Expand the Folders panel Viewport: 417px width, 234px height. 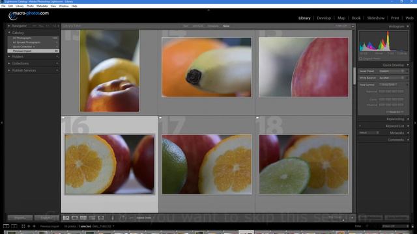[8, 57]
